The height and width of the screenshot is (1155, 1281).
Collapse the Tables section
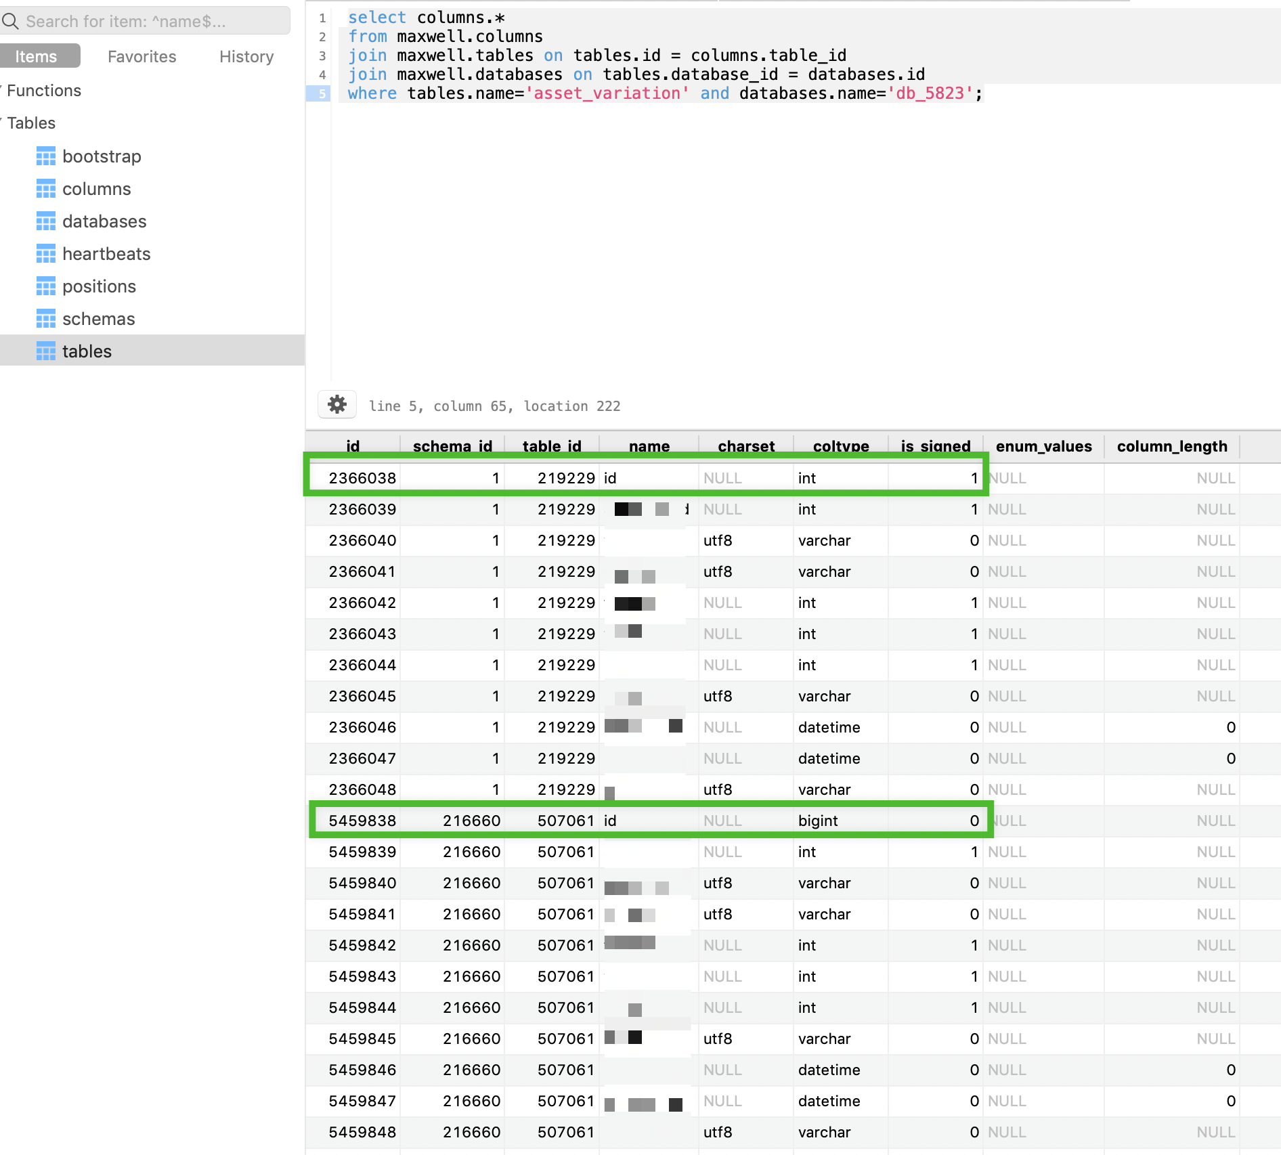3,123
